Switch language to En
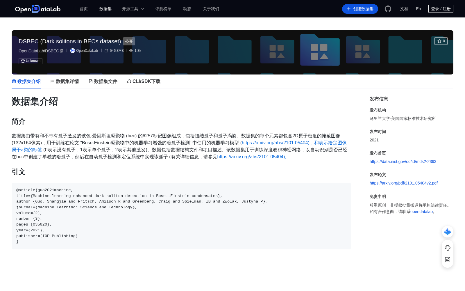Screen dimensions: 465x291 coord(419,9)
